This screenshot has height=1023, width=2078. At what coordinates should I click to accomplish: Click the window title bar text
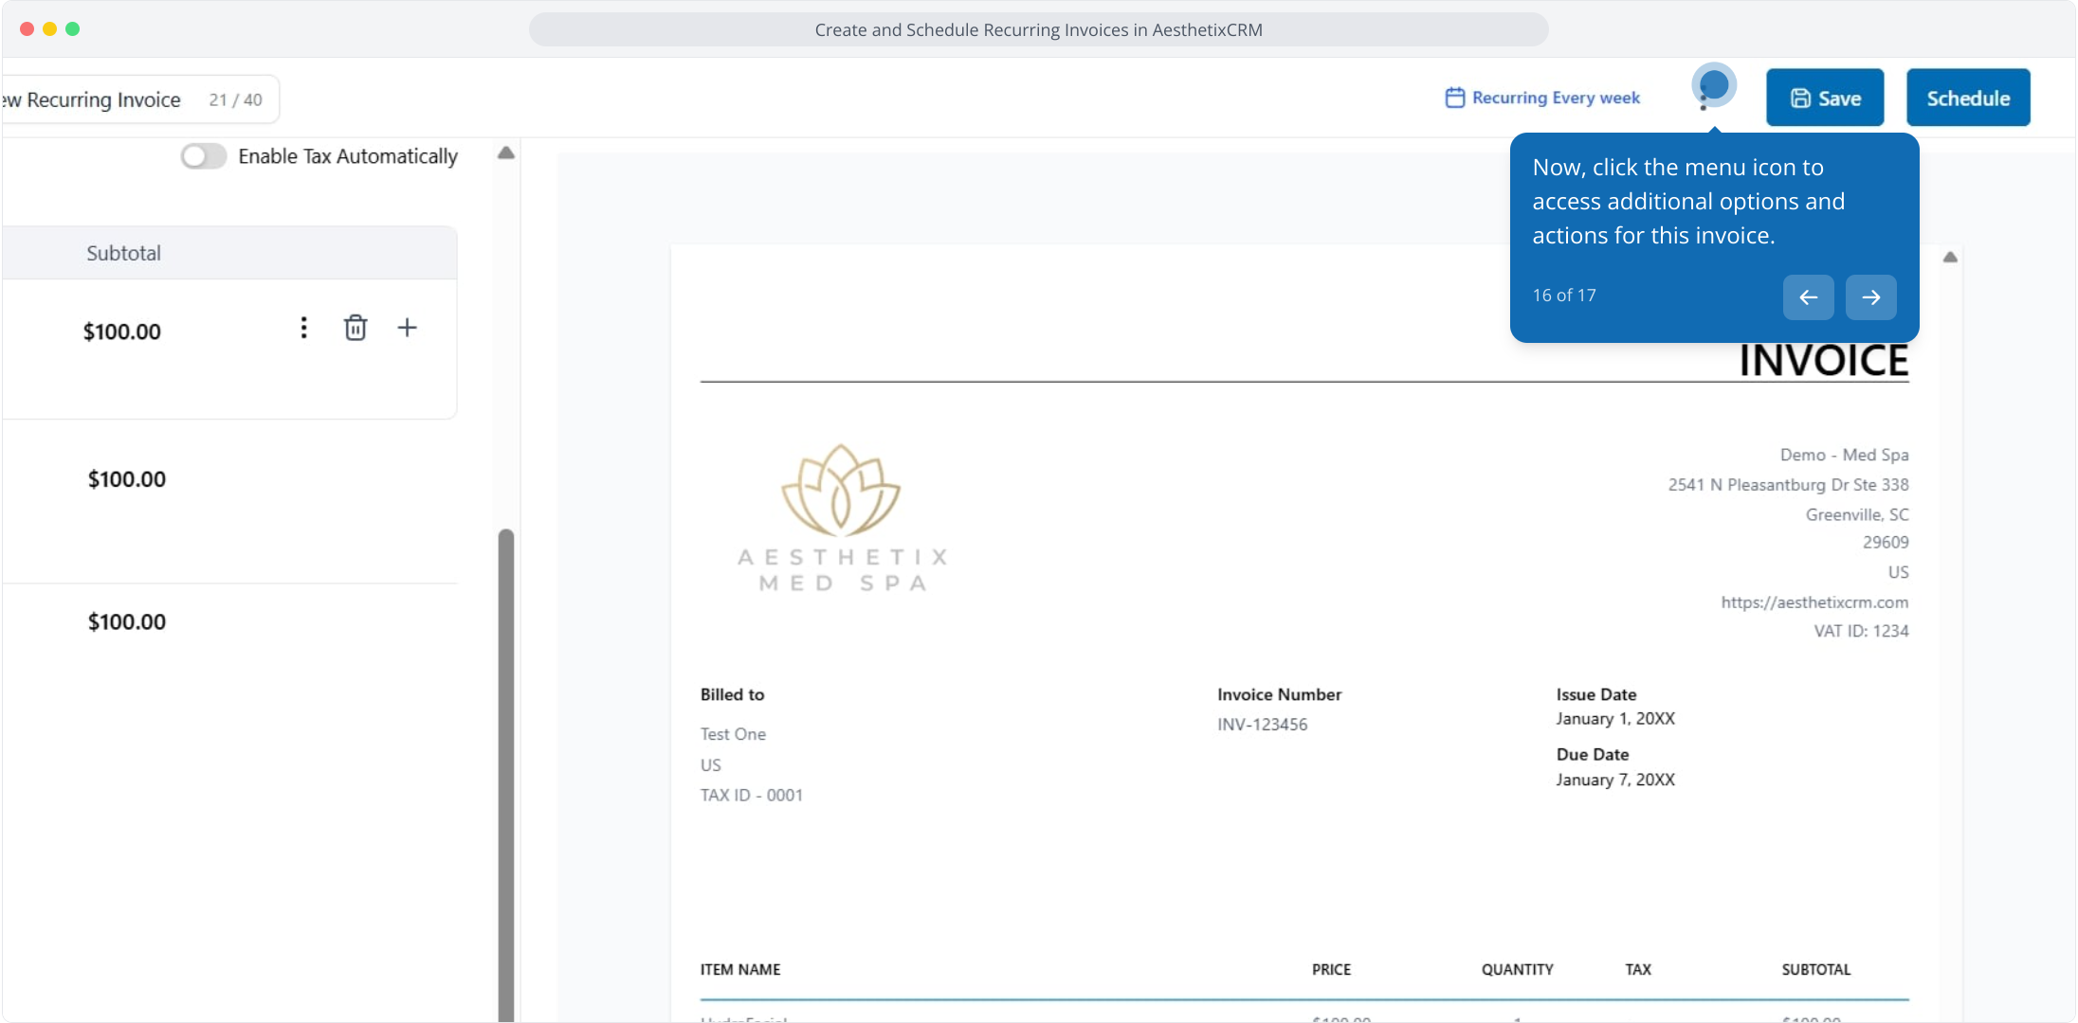[1038, 29]
